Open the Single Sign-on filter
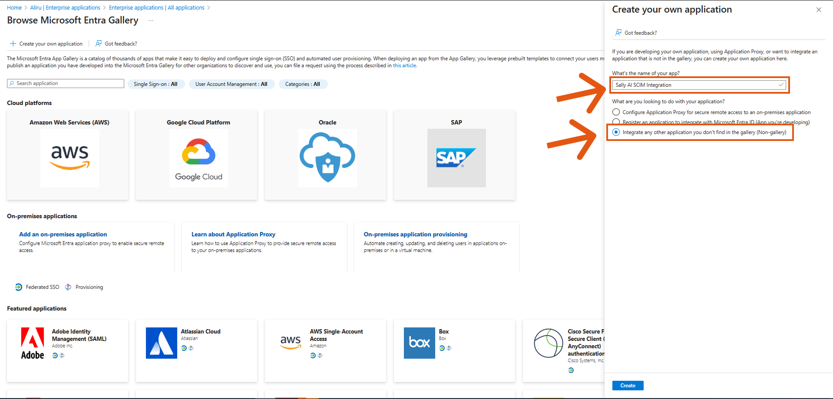The height and width of the screenshot is (399, 833). pos(156,84)
